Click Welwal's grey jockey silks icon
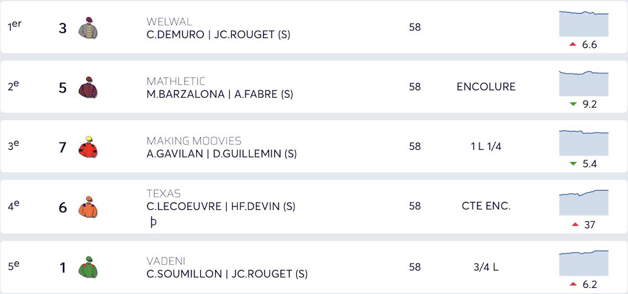The image size is (628, 294). click(88, 28)
